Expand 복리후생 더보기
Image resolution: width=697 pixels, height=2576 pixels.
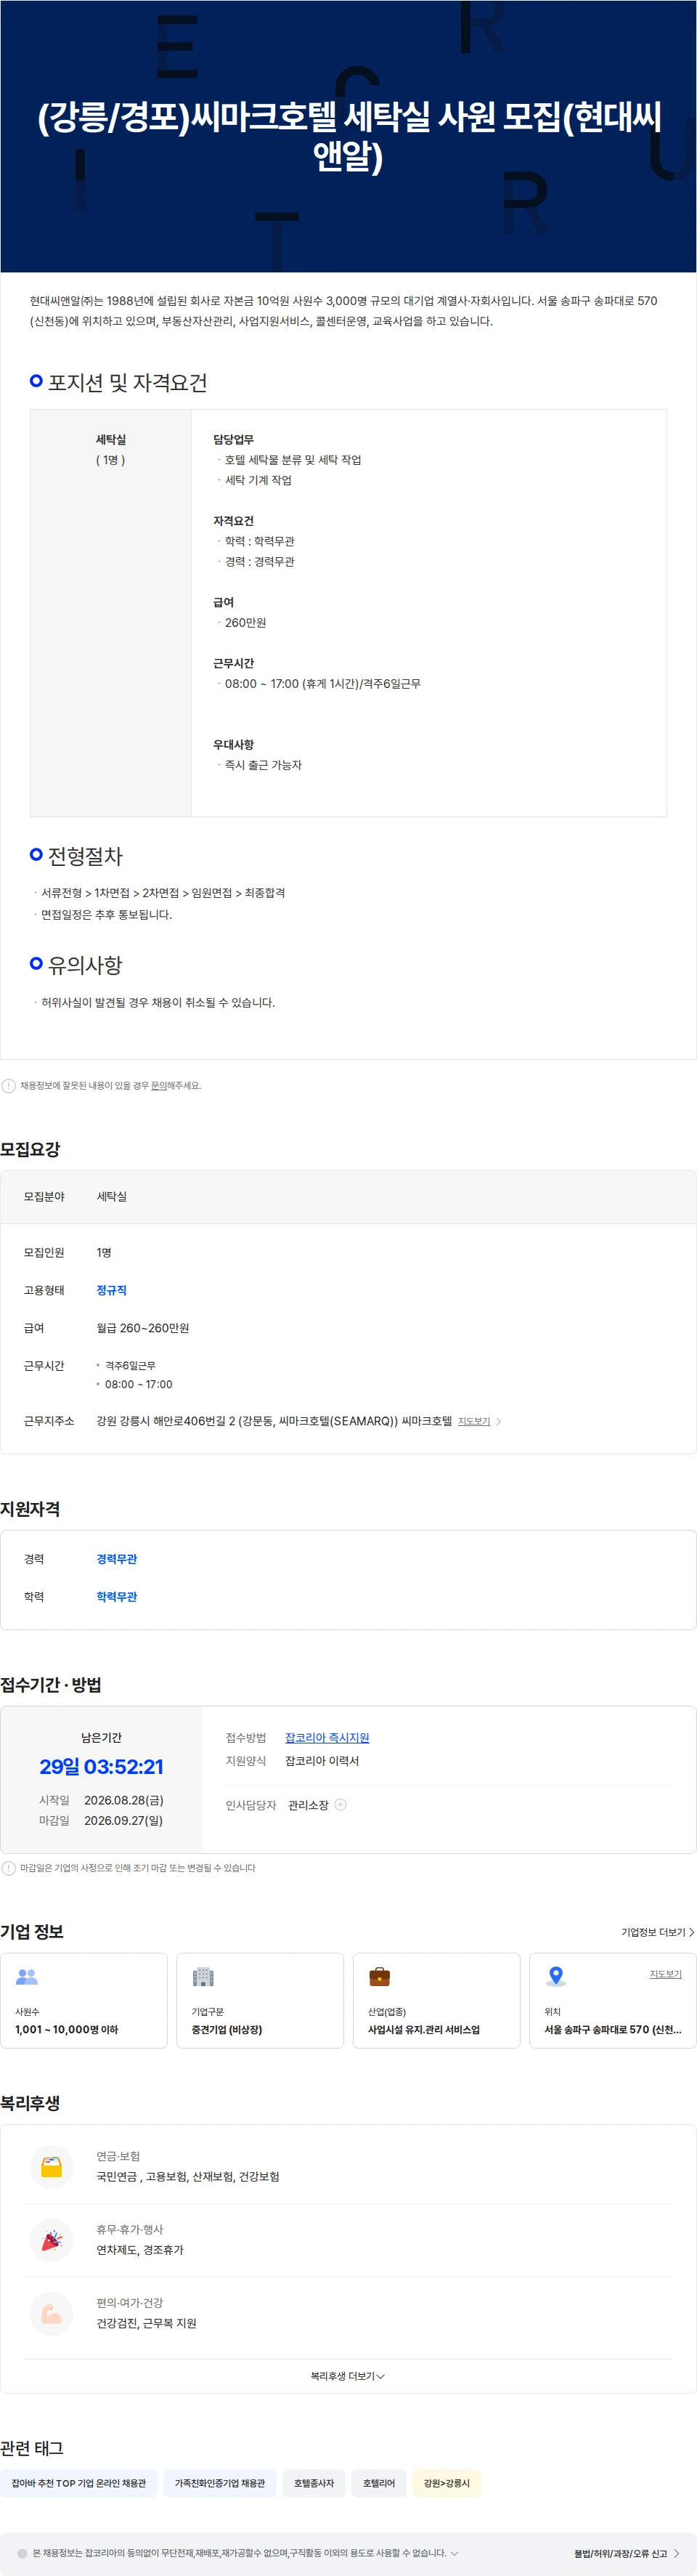click(x=348, y=2376)
